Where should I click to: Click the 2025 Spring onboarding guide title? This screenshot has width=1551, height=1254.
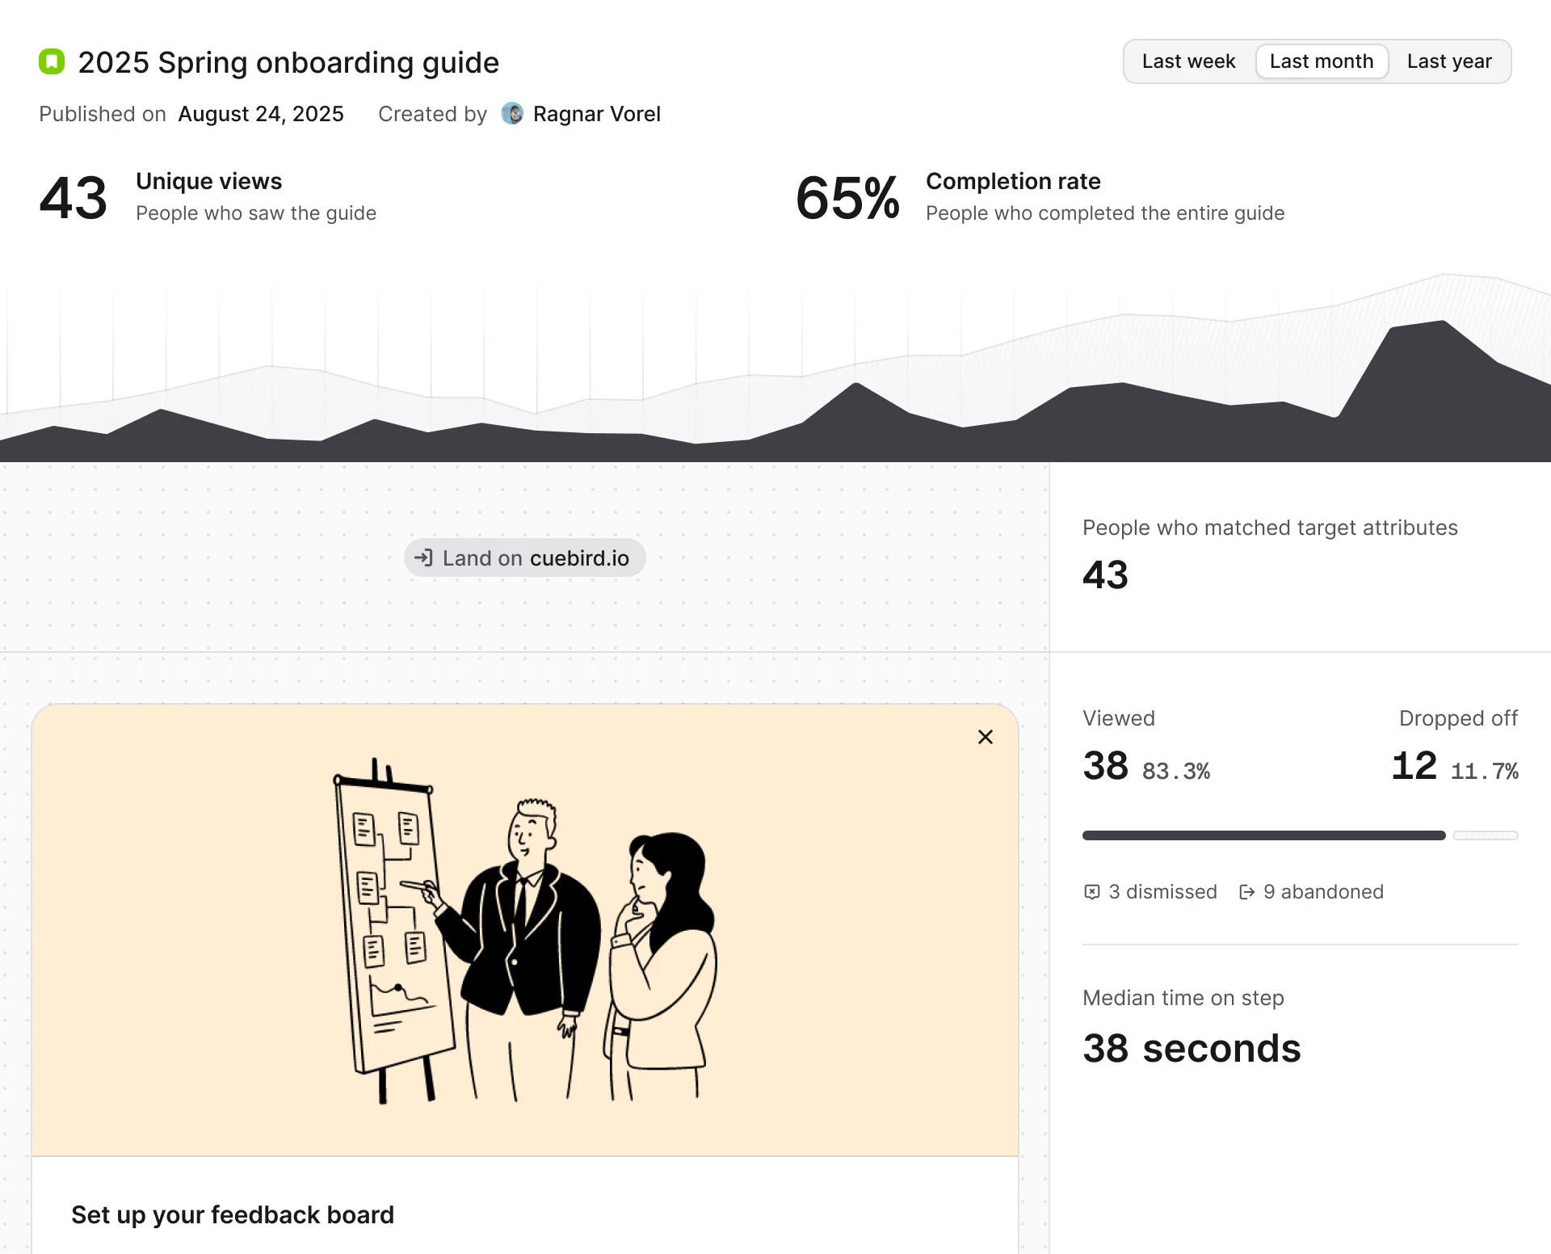coord(288,62)
